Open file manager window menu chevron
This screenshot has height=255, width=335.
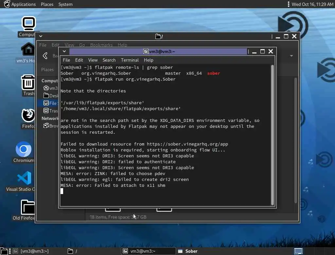tap(41, 36)
